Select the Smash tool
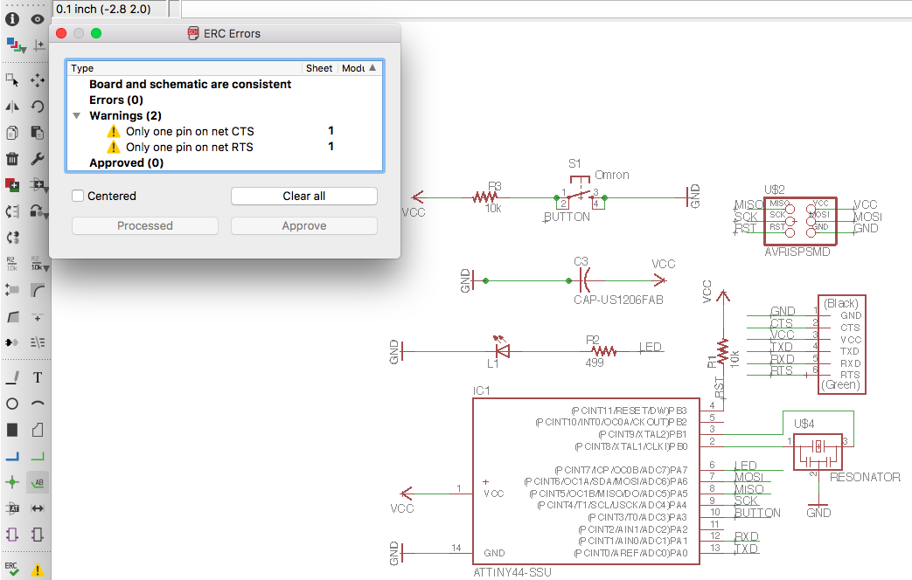Image resolution: width=912 pixels, height=580 pixels. coord(12,289)
